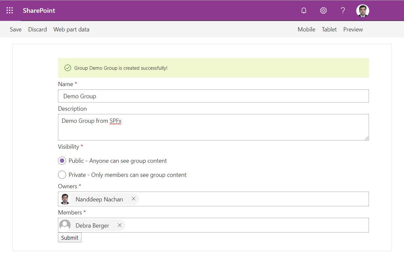Remove Debra Berger from Members
The image size is (404, 261).
119,225
